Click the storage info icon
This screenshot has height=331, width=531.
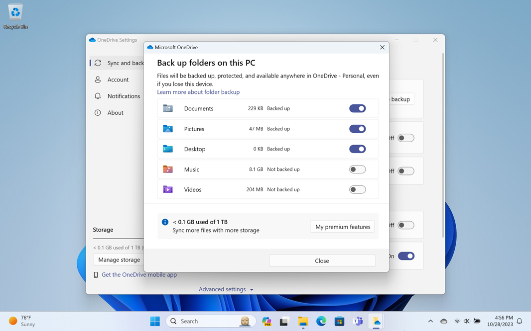pyautogui.click(x=165, y=222)
